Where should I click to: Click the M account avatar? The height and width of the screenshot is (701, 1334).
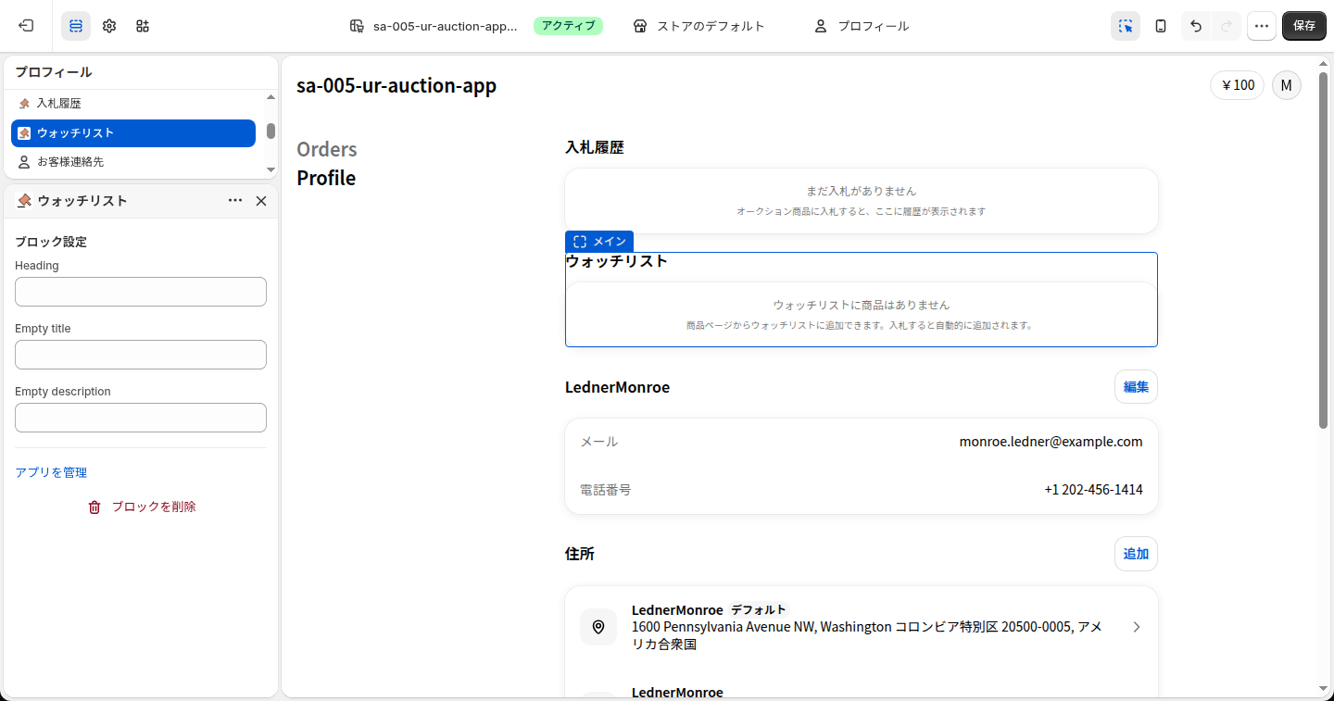tap(1286, 85)
